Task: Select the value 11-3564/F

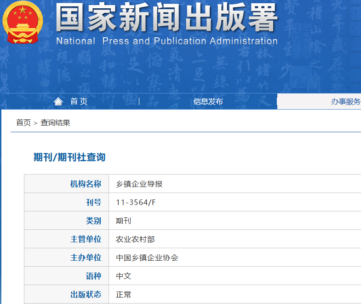Action: pos(136,202)
